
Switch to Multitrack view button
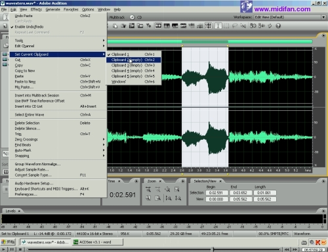(x=117, y=17)
